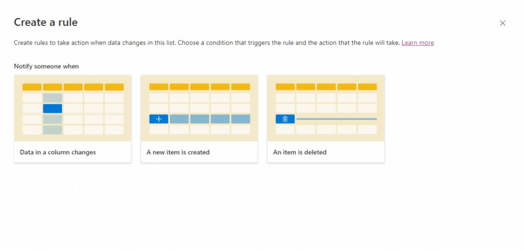Image resolution: width=524 pixels, height=251 pixels.
Task: Click the trash can icon in deleted illustration
Action: (285, 119)
